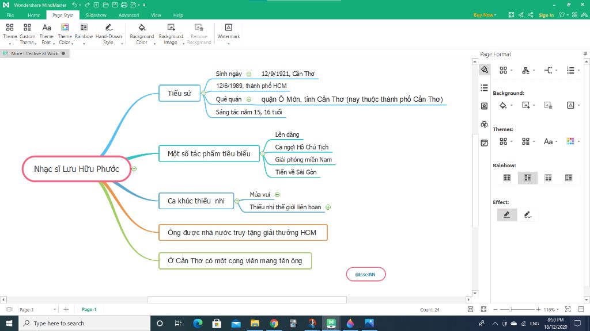Insert background image from Page Format panel
Image resolution: width=590 pixels, height=331 pixels.
pyautogui.click(x=526, y=106)
